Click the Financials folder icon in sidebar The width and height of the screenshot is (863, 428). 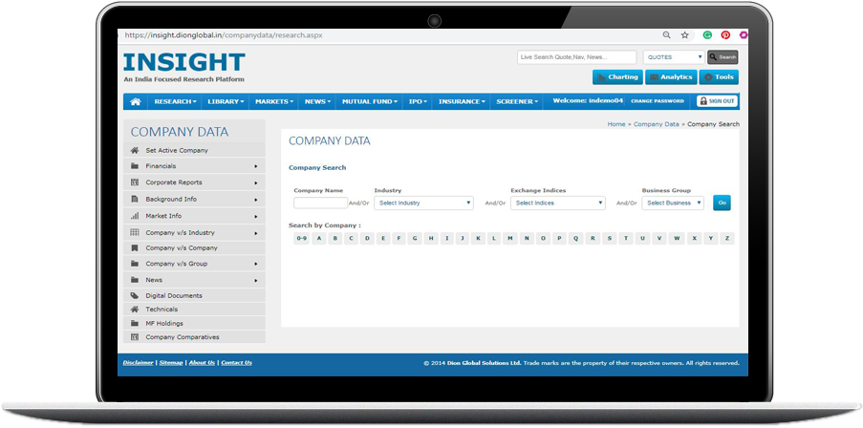point(135,166)
